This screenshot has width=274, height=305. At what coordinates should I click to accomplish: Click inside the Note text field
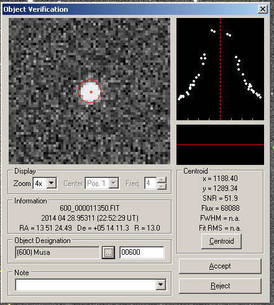click(86, 285)
